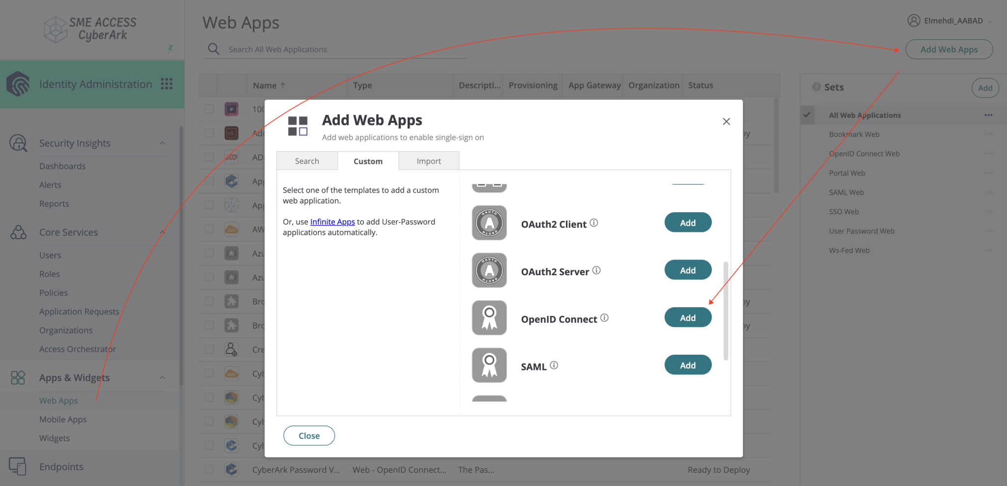Click the Apps & Widgets sidebar icon

pyautogui.click(x=18, y=377)
